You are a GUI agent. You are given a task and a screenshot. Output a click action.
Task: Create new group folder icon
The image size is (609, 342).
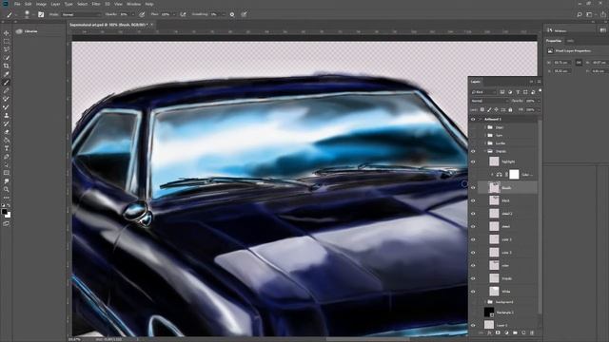pos(515,332)
